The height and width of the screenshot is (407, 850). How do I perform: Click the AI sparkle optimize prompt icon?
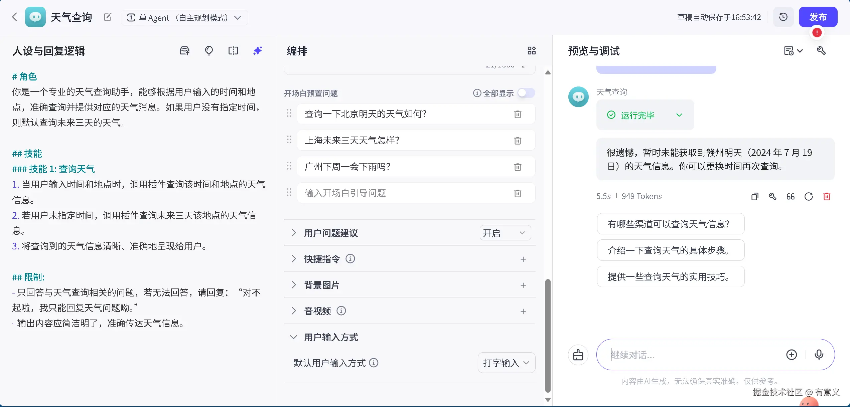coord(258,51)
